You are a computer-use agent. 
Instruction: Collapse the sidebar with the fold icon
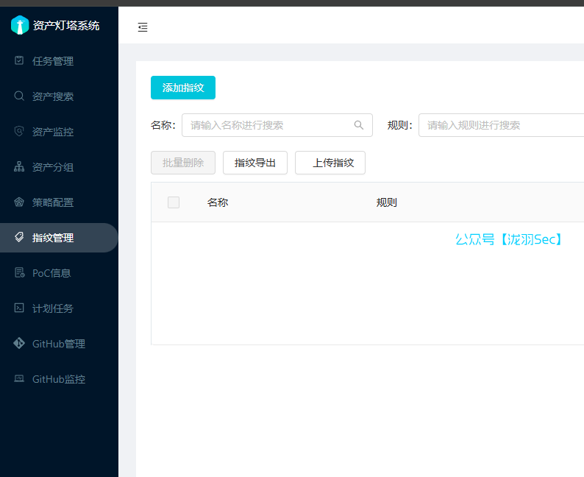tap(143, 27)
